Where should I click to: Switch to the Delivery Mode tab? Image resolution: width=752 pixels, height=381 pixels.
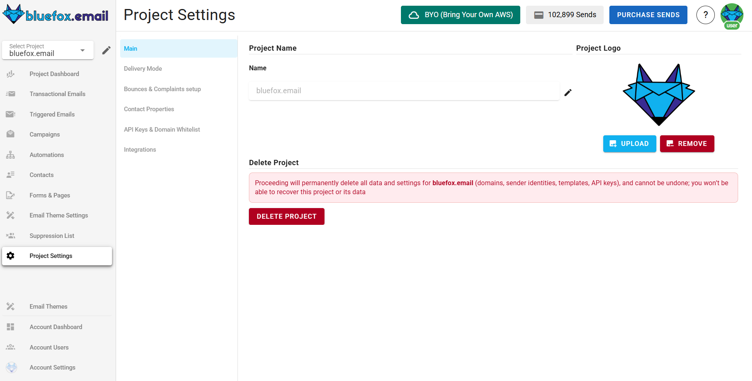[143, 68]
